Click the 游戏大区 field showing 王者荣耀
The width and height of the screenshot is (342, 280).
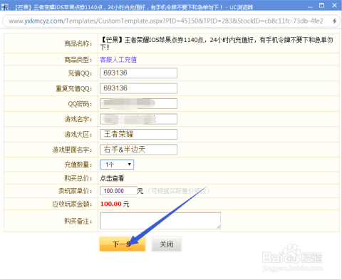click(138, 134)
